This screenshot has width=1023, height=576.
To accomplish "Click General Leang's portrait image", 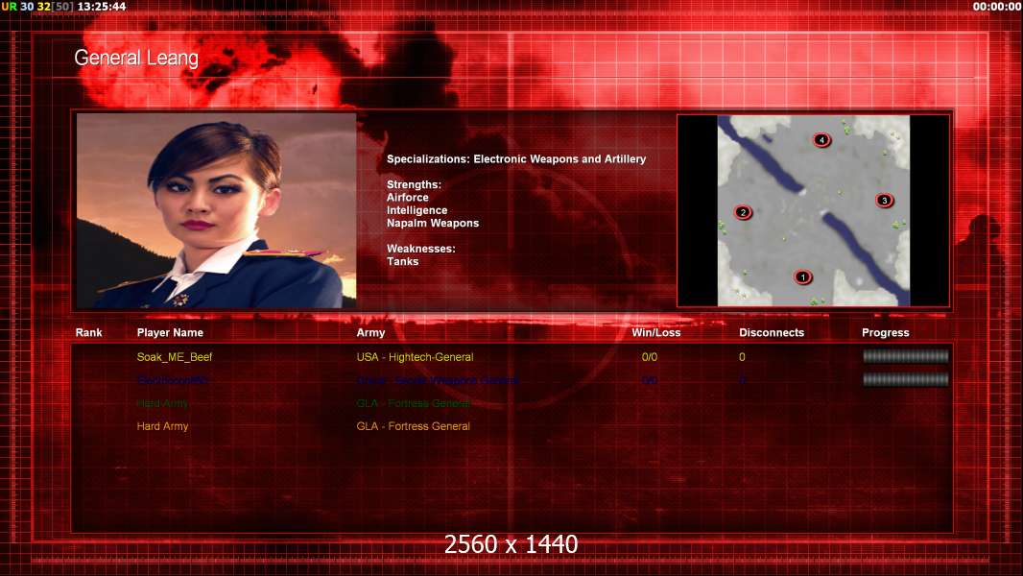I will click(x=216, y=210).
